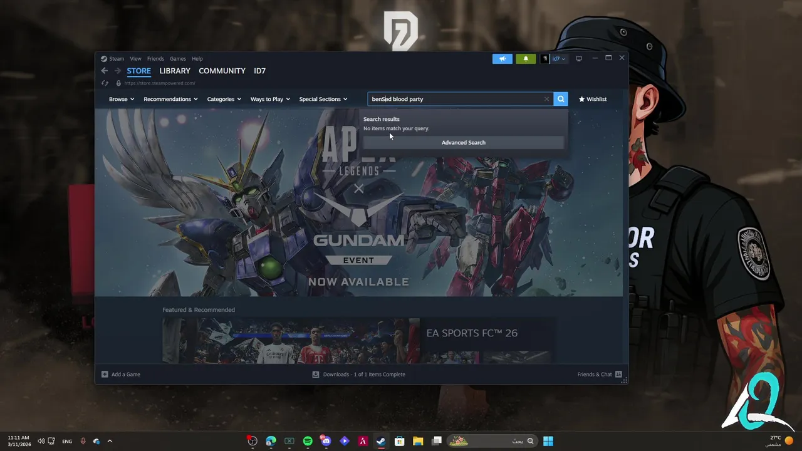This screenshot has height=451, width=802.
Task: Switch to the LIBRARY tab
Action: 175,71
